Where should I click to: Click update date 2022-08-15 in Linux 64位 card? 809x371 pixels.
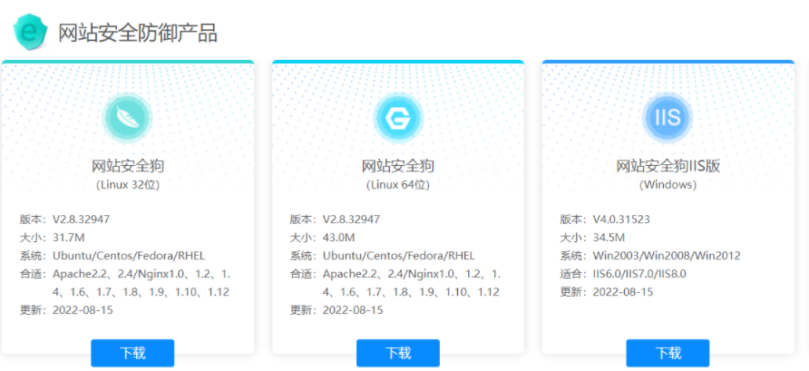pos(353,310)
